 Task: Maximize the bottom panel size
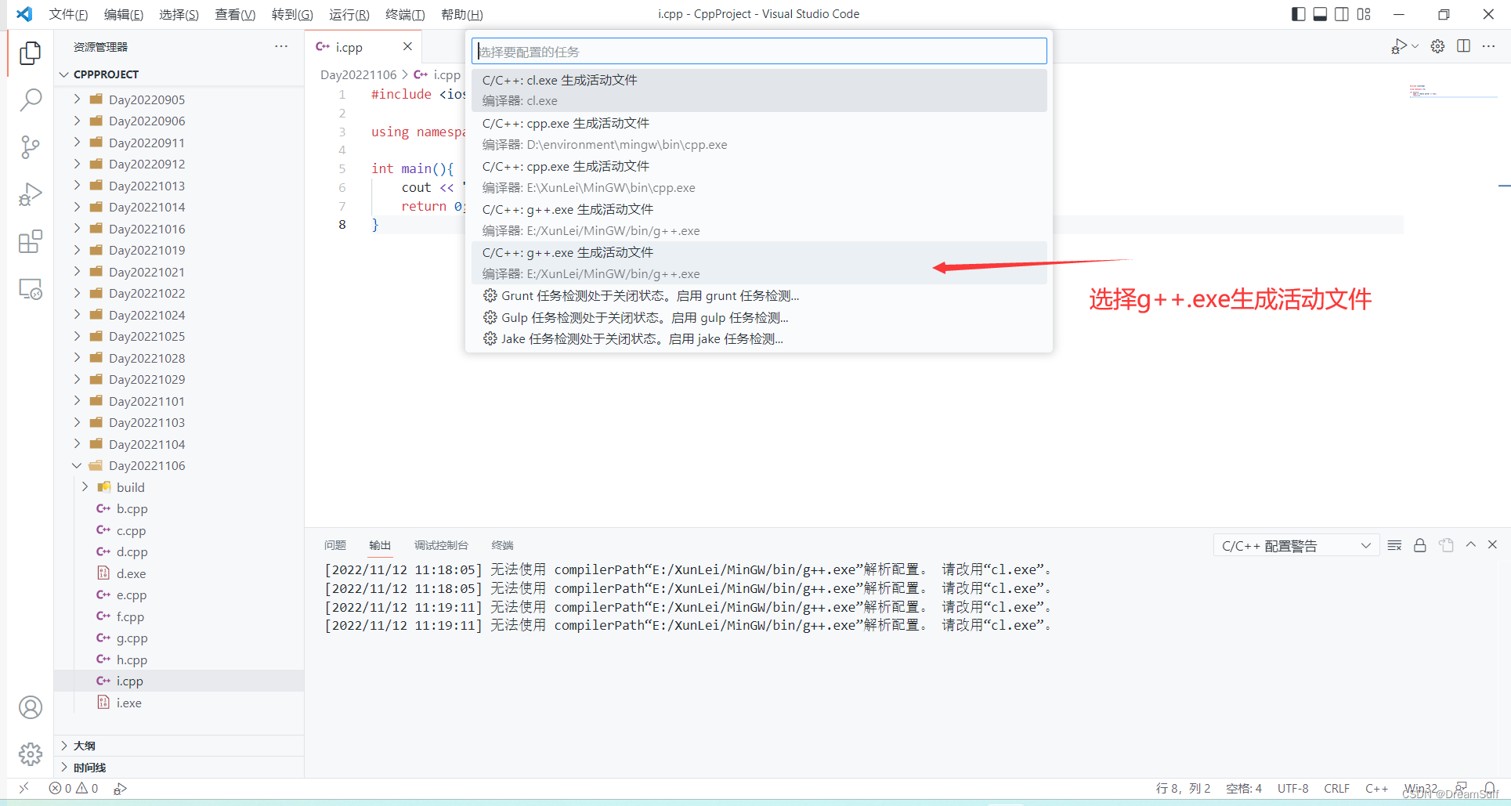click(1470, 544)
